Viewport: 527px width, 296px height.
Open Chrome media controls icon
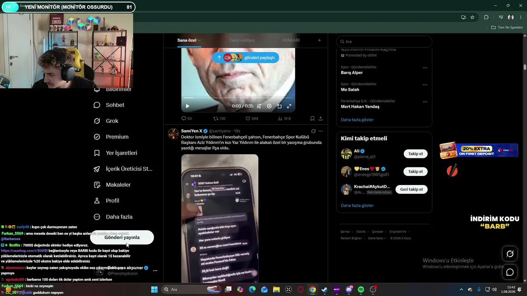point(501,17)
